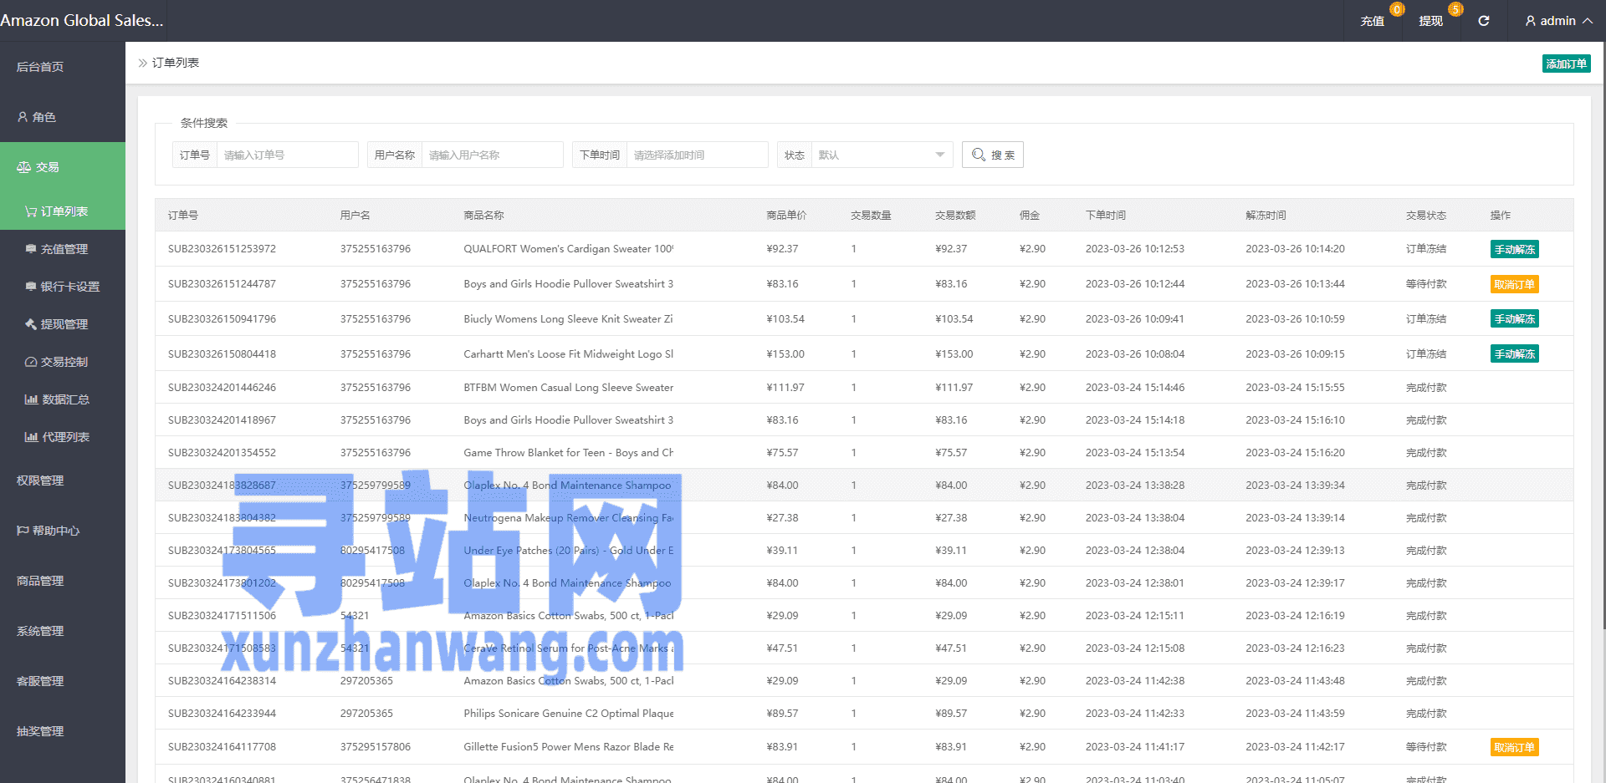Click product Neutrogena Makeup Remover Cleansing
1606x783 pixels.
[x=569, y=518]
